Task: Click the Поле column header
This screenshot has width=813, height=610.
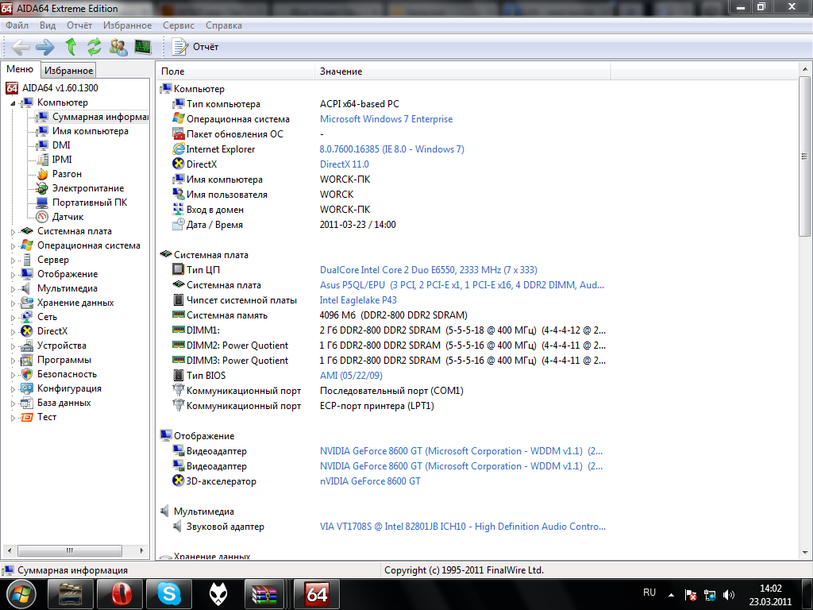Action: pyautogui.click(x=235, y=71)
